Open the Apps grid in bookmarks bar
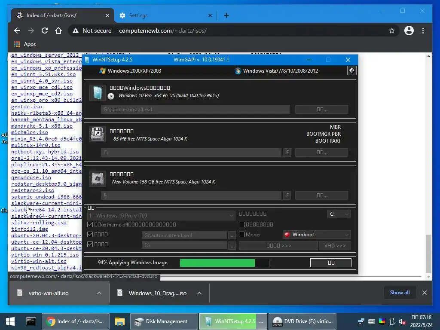The height and width of the screenshot is (330, 440). (x=17, y=44)
